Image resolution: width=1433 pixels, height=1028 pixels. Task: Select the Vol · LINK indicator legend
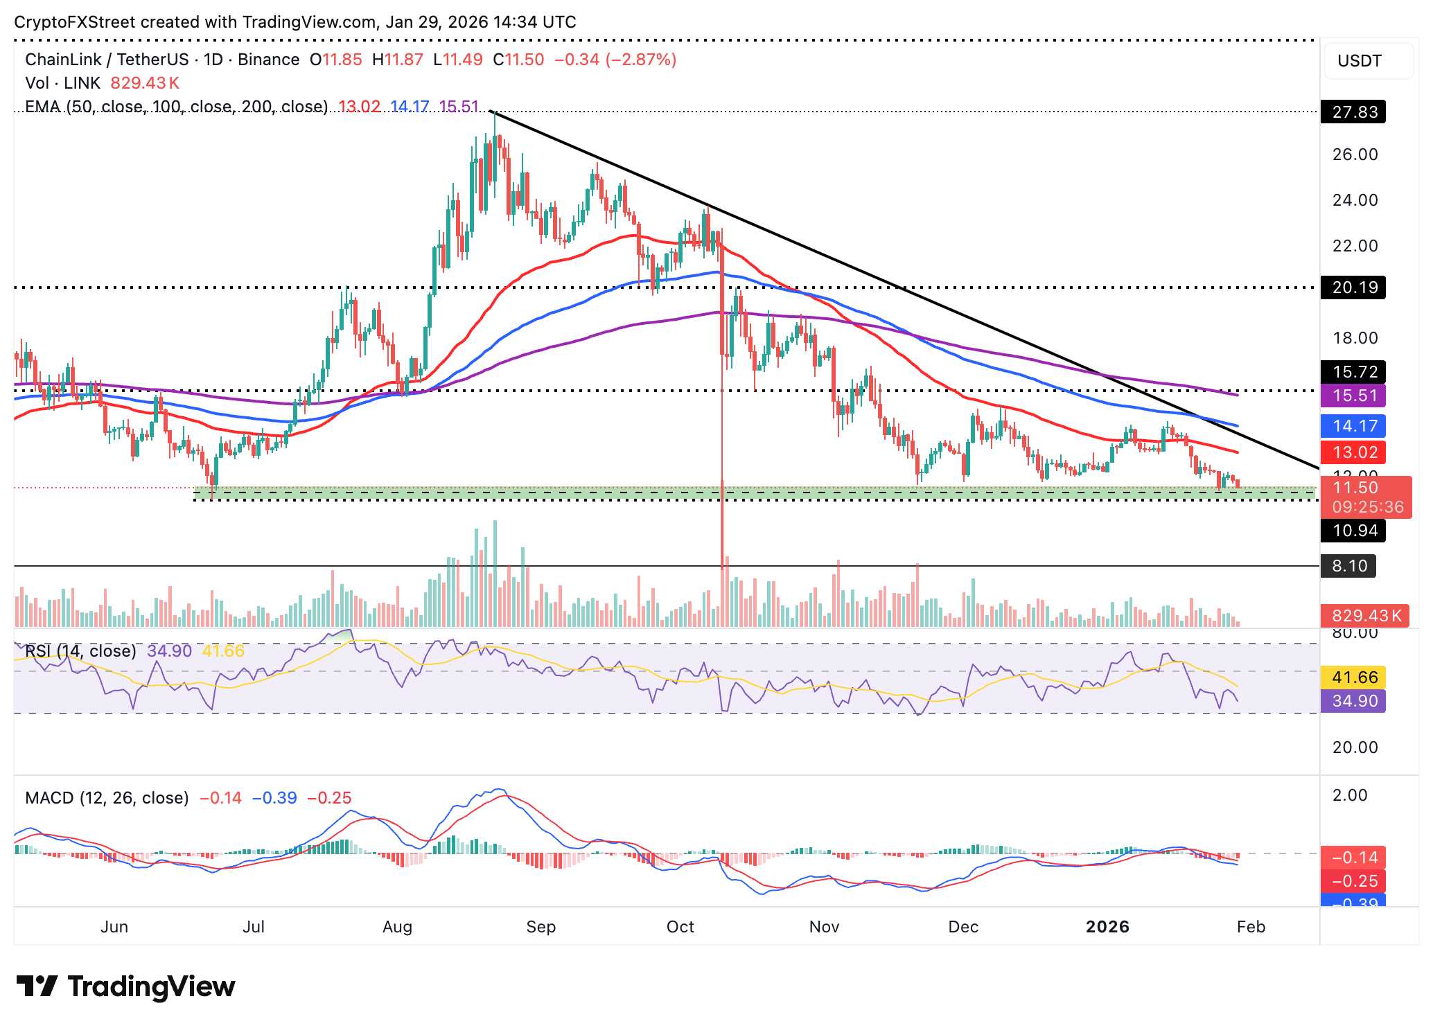click(x=63, y=83)
